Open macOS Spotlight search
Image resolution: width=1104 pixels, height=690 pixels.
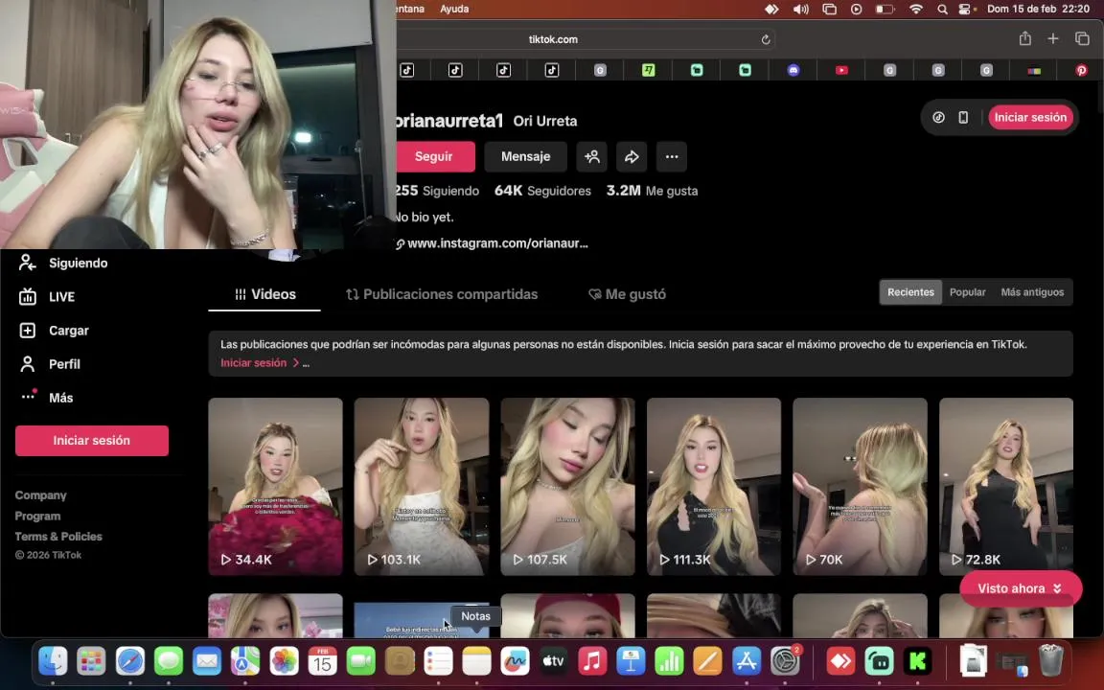coord(942,10)
